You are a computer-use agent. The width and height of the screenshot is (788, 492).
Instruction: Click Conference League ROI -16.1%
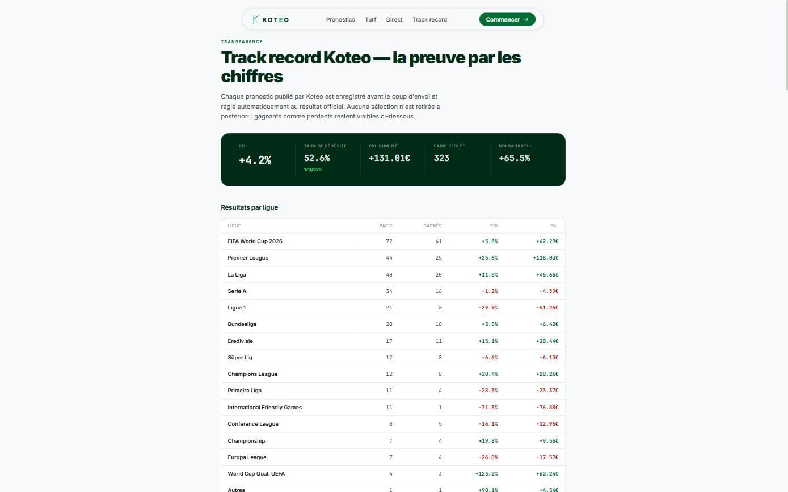point(487,424)
